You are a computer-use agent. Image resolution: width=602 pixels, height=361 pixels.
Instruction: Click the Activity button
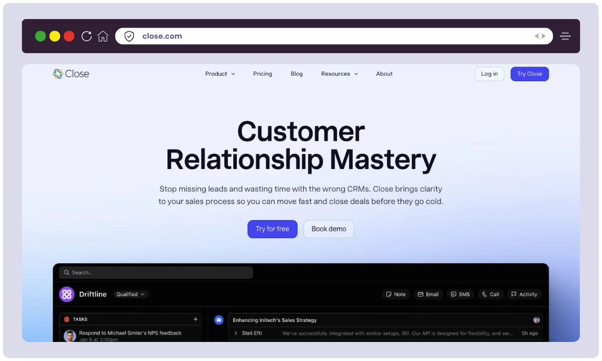pos(524,294)
